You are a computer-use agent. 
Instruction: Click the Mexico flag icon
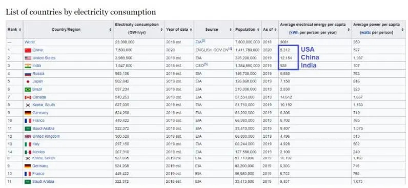coord(28,152)
